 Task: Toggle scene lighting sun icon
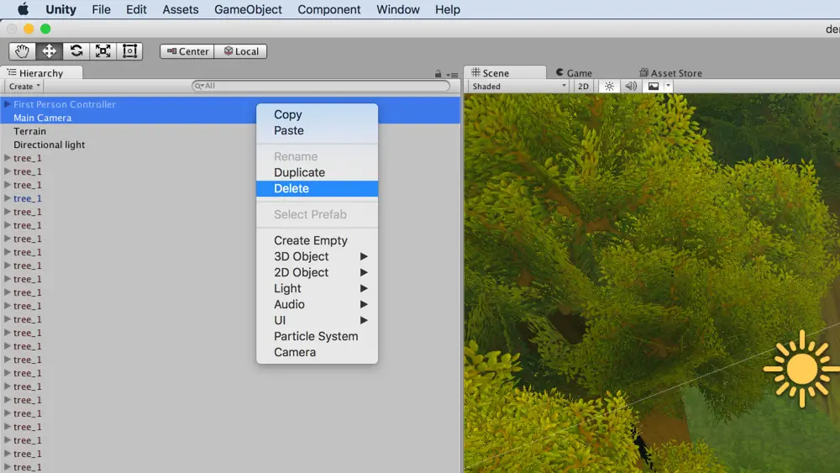click(609, 87)
